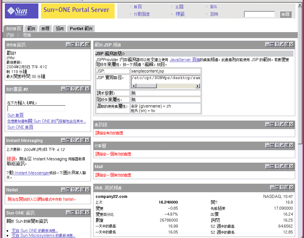
Task: Edit the 使用者資訊 channel with pencil icon
Action: [x=82, y=45]
